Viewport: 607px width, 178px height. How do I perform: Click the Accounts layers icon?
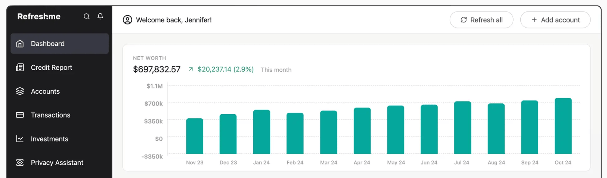(x=20, y=91)
